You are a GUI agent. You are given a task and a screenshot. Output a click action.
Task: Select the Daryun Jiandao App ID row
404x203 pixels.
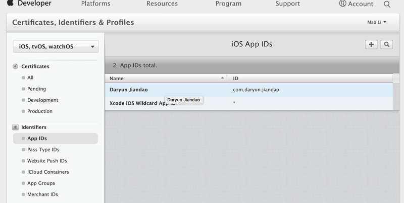249,90
